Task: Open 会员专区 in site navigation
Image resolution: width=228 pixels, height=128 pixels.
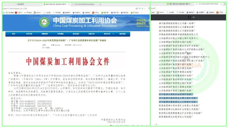Action: coord(29,34)
